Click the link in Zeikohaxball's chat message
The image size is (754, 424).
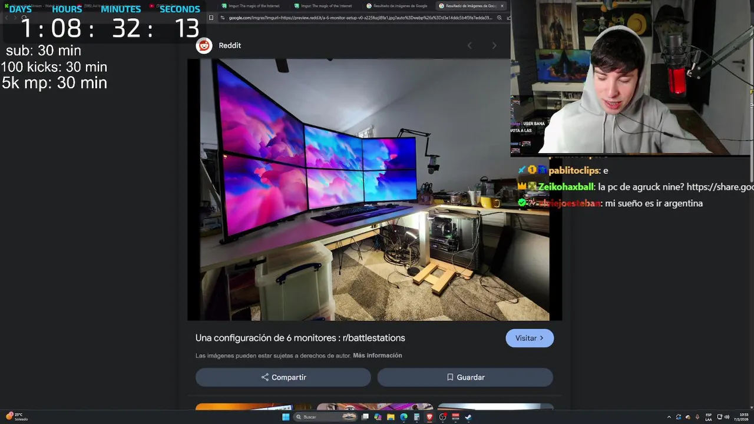(720, 187)
